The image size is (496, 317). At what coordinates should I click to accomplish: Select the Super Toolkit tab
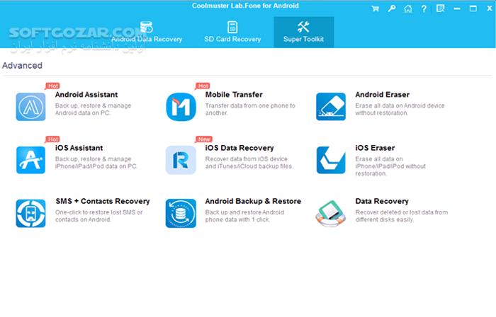tap(304, 33)
